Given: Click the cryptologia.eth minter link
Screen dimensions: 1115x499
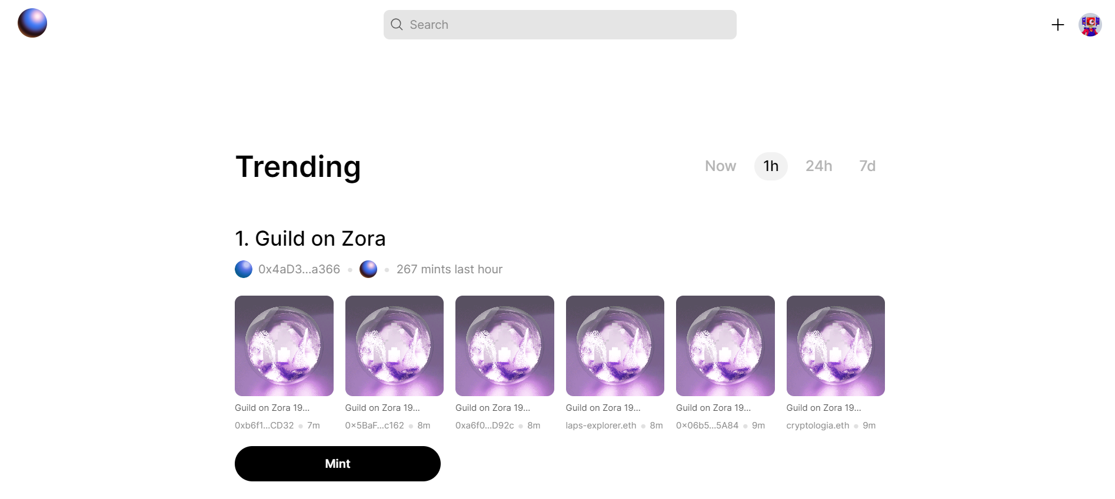Looking at the screenshot, I should click(x=817, y=426).
